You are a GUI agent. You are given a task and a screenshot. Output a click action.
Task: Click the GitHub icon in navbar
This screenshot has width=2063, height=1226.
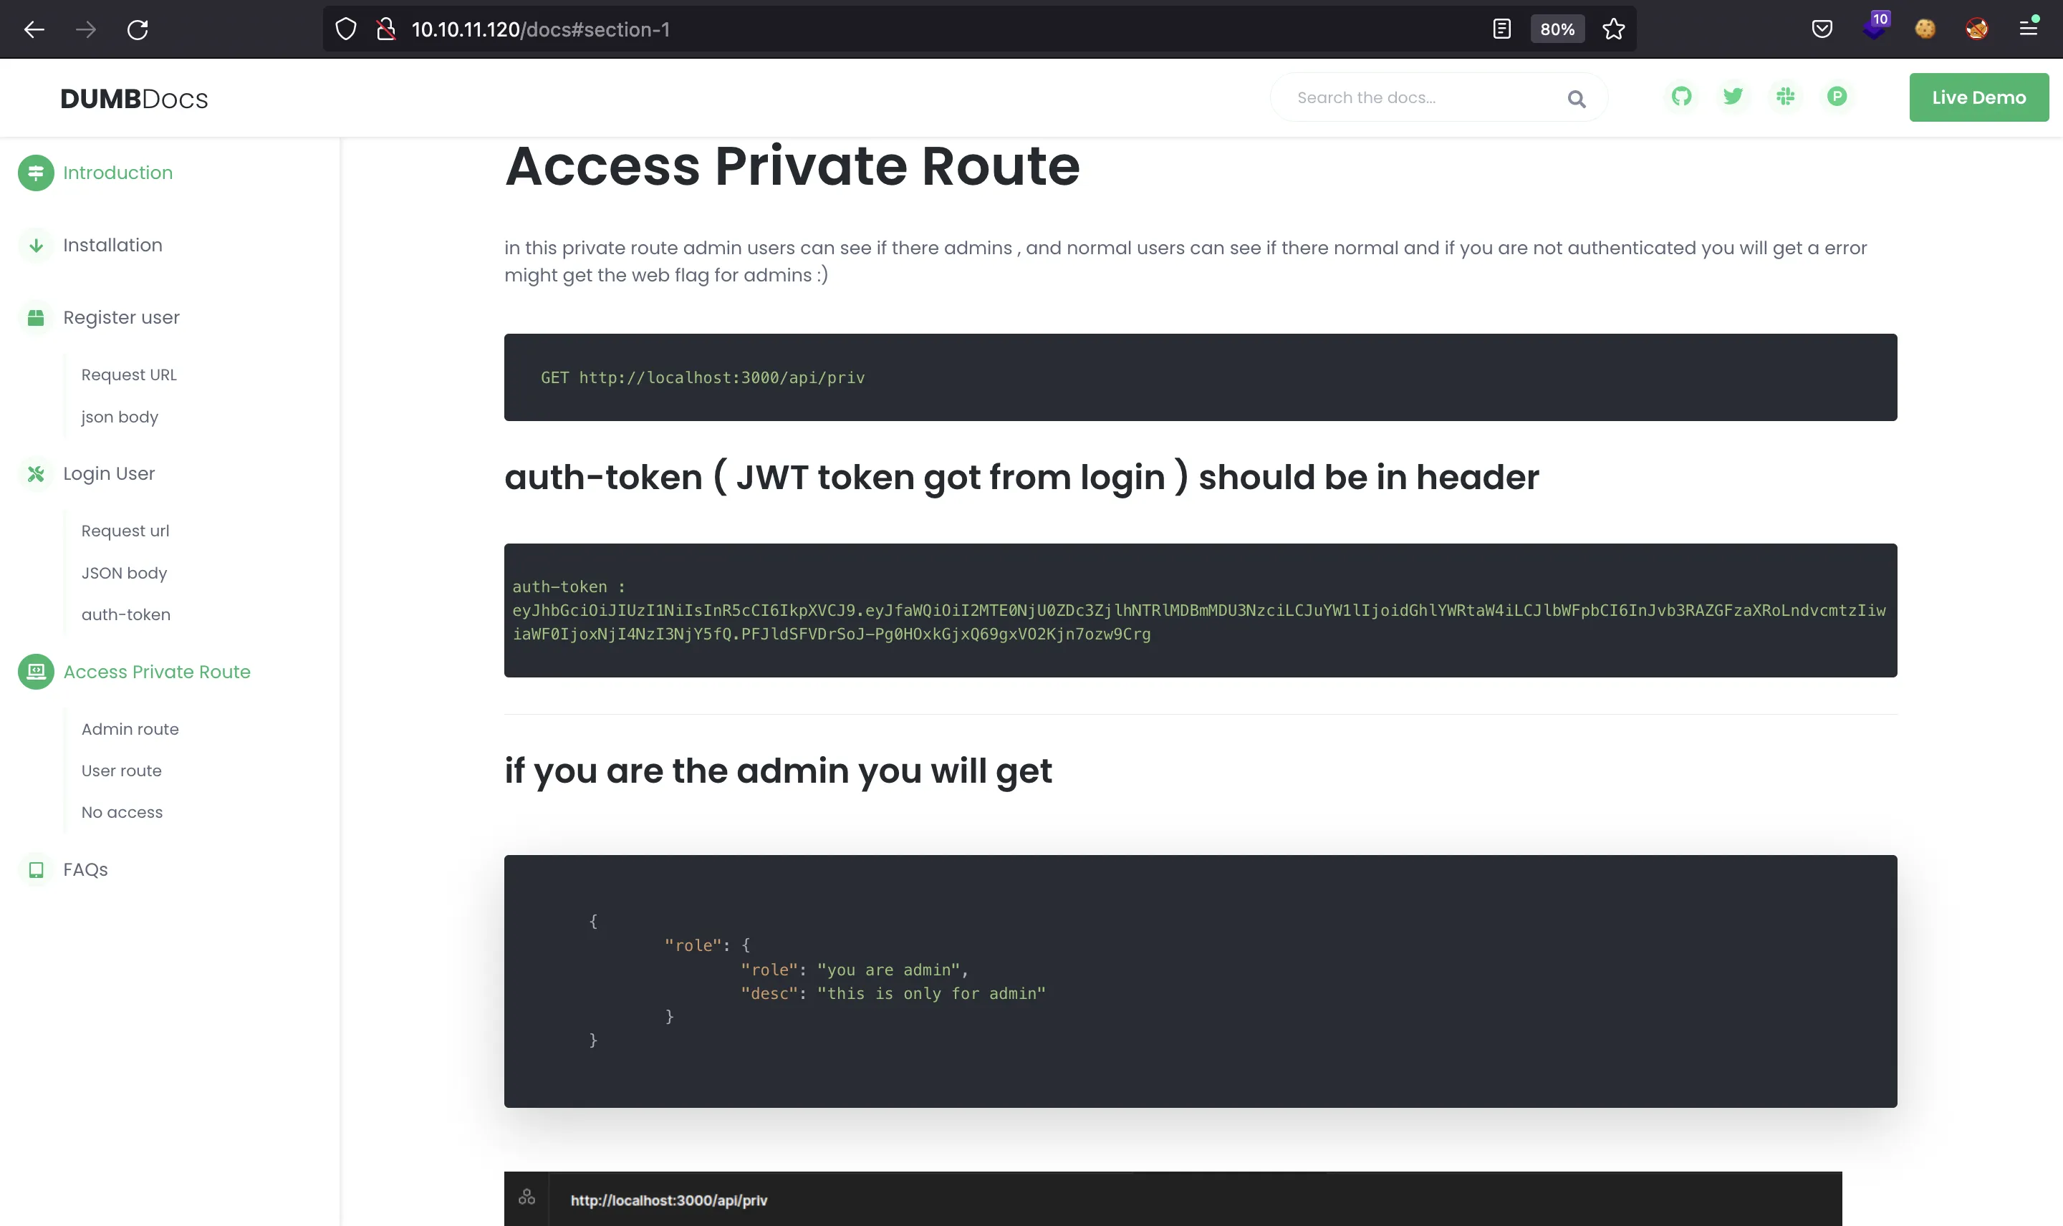coord(1682,98)
